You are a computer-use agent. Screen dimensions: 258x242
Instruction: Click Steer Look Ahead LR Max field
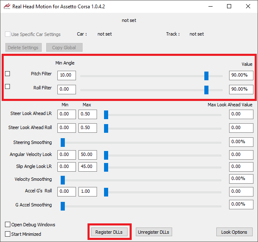point(87,114)
